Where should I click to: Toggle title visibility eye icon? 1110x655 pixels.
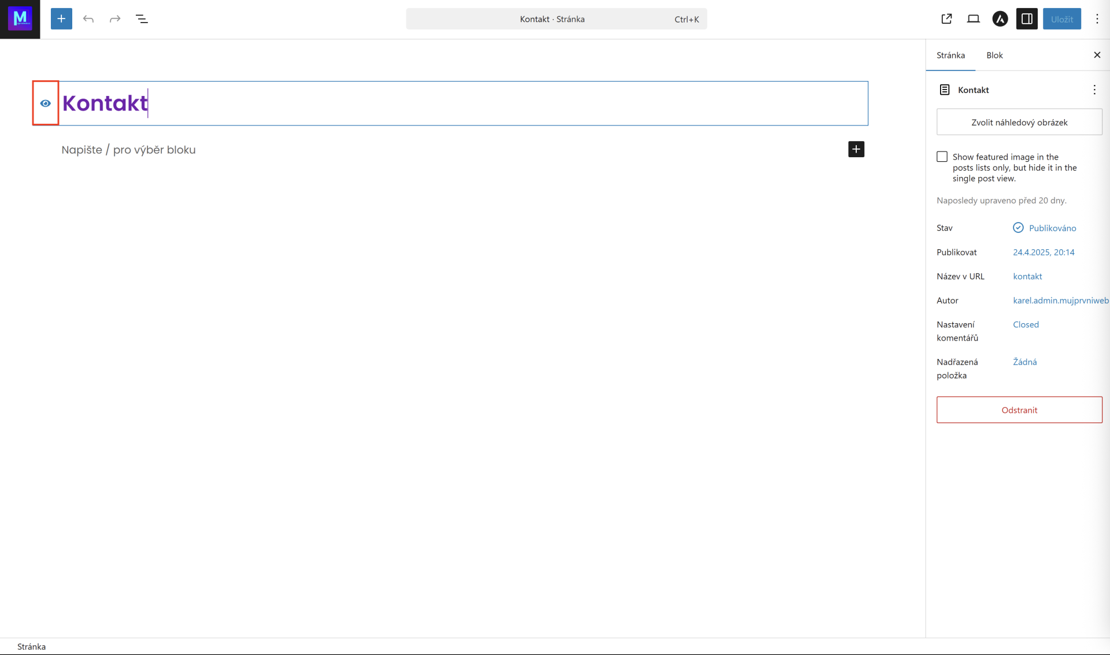(x=46, y=103)
